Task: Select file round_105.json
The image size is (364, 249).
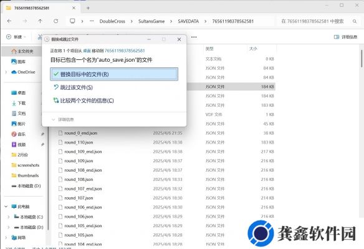Action: 79,235
